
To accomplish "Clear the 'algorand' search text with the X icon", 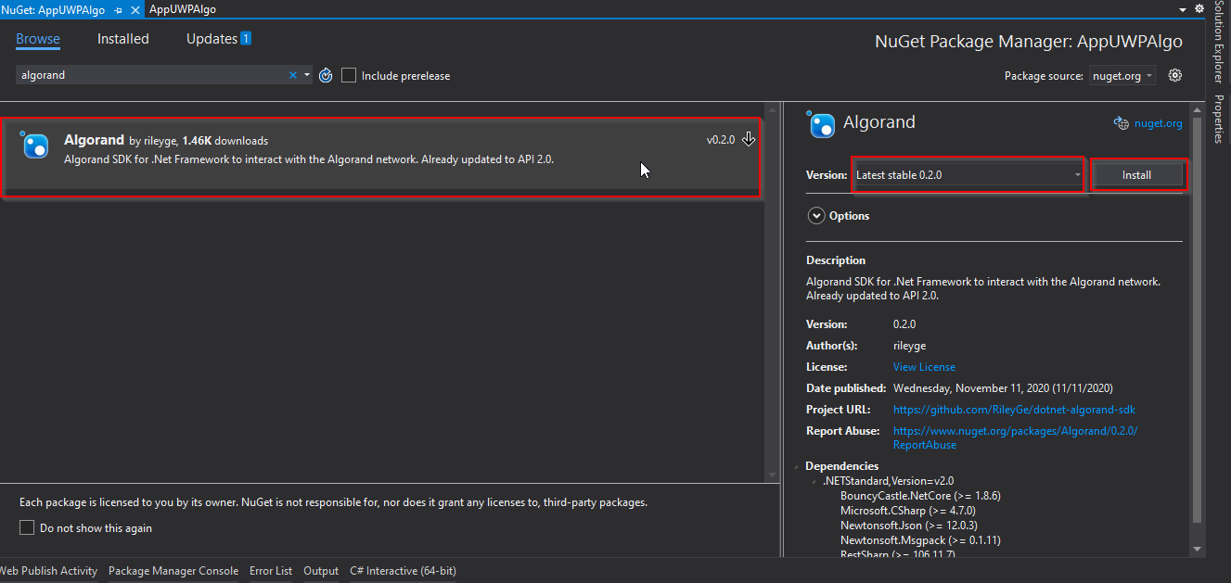I will point(293,75).
